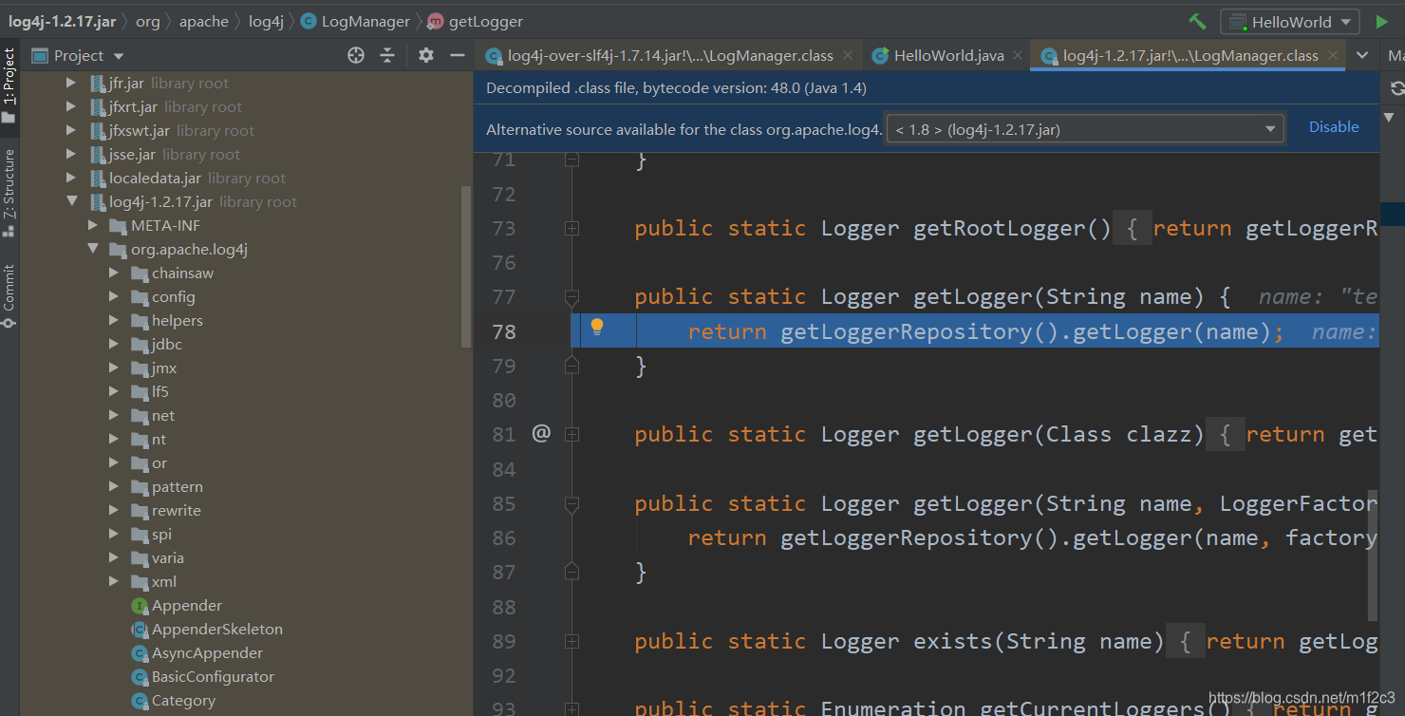The image size is (1405, 716).
Task: Expand localedata.jar tree node
Action: [x=71, y=179]
